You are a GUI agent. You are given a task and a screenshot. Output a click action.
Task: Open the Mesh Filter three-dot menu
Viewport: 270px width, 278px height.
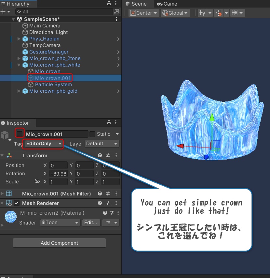(x=116, y=193)
